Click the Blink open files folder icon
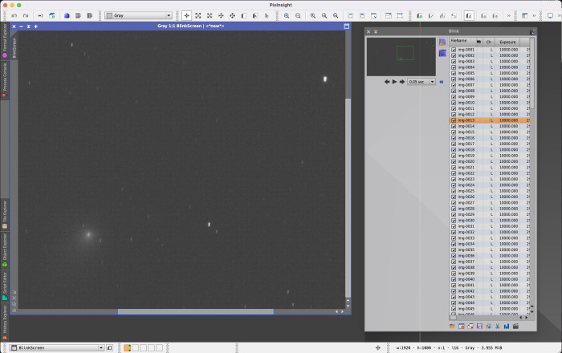Screen dimensions: 562x353 [x=452, y=327]
